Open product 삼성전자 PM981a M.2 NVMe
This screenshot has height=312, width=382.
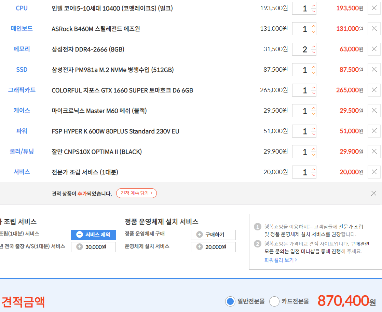pos(112,70)
